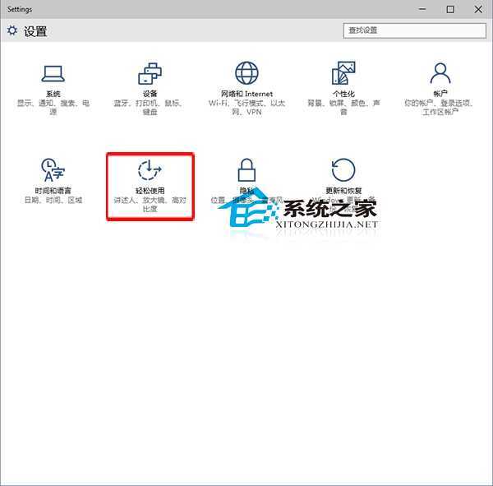This screenshot has width=493, height=486.
Task: Click the 设置 page heading
Action: pos(35,31)
